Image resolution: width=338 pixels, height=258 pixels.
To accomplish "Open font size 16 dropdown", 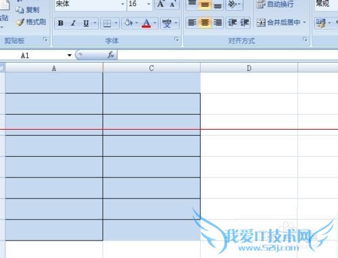I will (x=149, y=4).
